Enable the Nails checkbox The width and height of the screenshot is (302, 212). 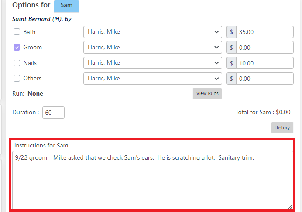[x=17, y=63]
